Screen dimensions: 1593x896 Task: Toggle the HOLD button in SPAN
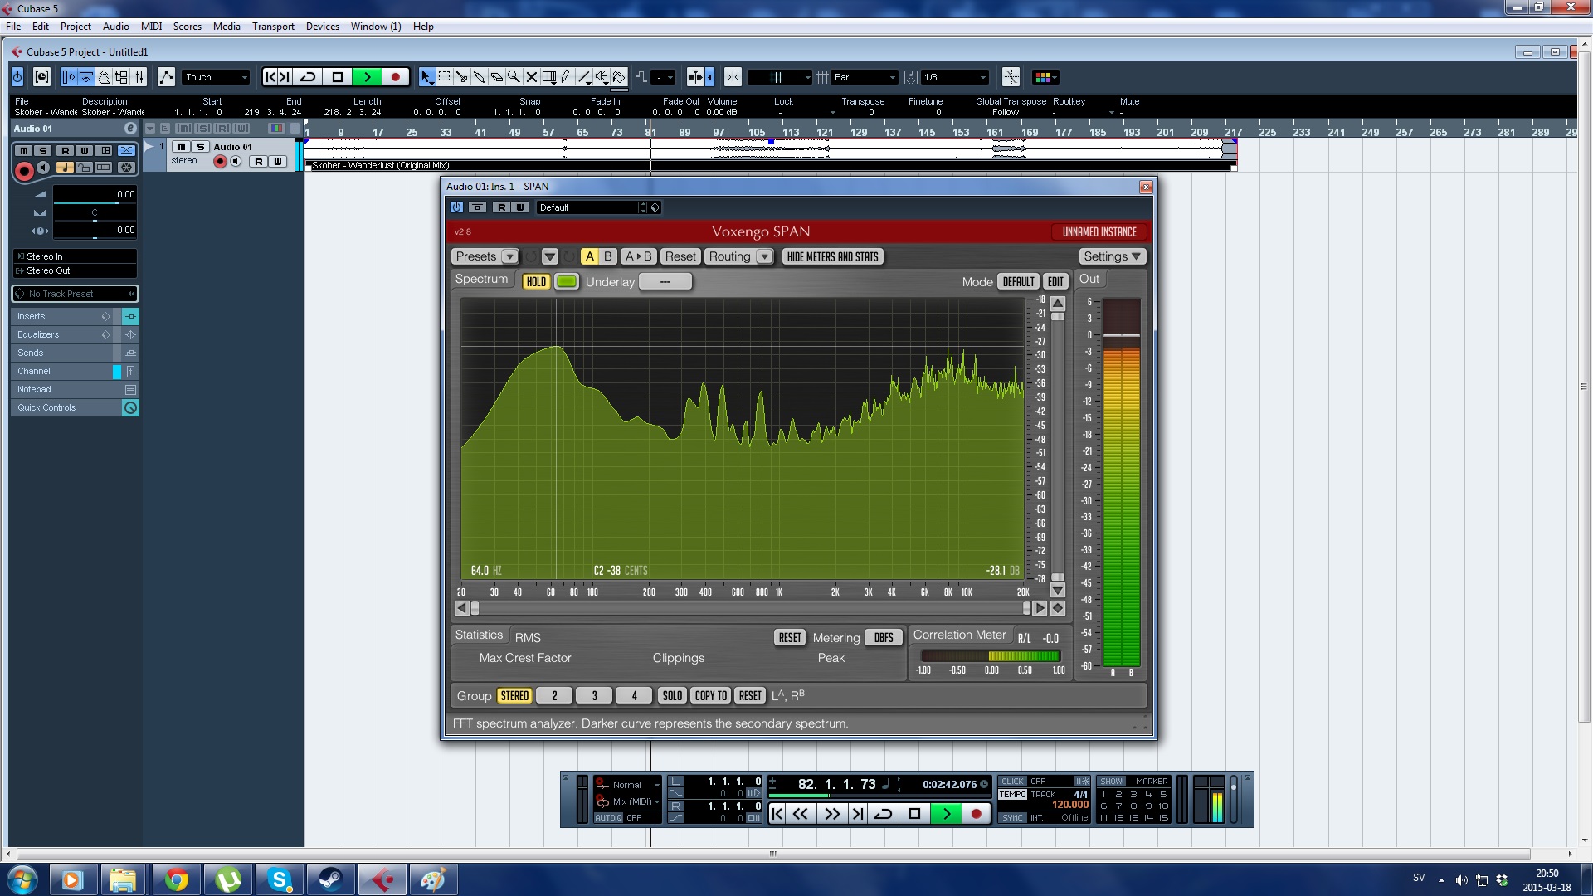pyautogui.click(x=536, y=281)
